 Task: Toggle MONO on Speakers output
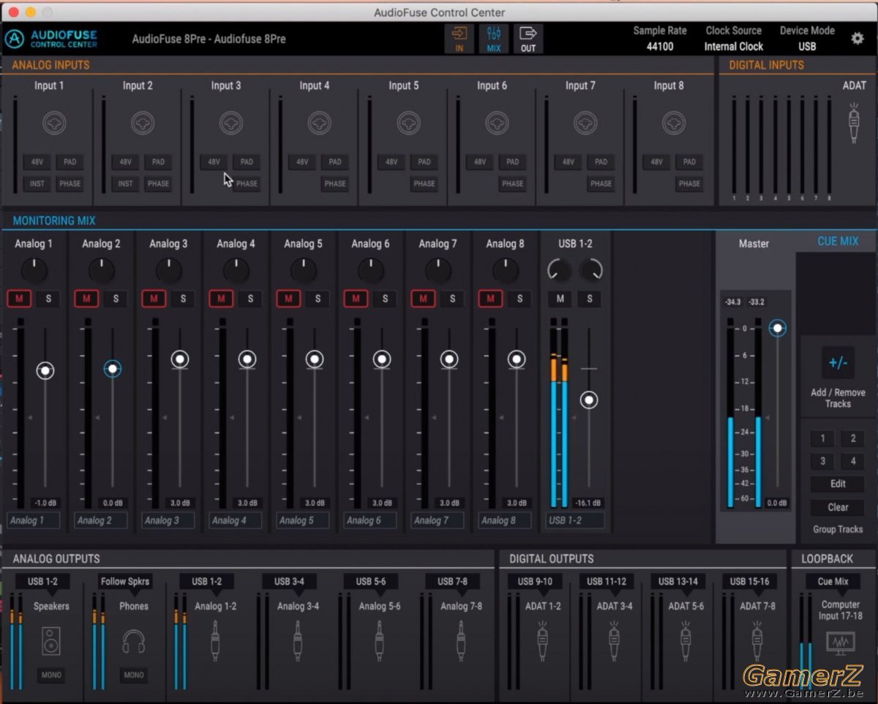click(x=51, y=675)
